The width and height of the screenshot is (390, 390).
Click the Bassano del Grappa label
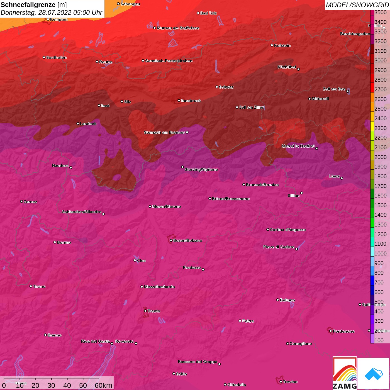tap(198, 362)
